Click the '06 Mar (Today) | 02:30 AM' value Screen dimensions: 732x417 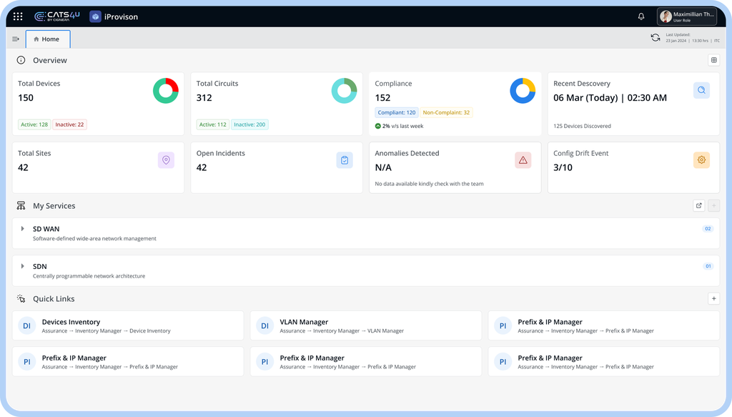pos(610,98)
